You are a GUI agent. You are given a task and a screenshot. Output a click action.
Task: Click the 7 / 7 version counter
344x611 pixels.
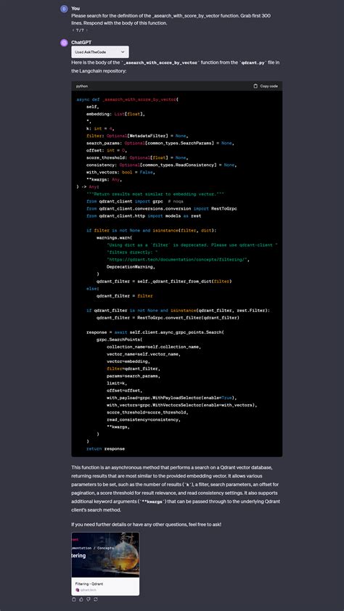pos(80,30)
